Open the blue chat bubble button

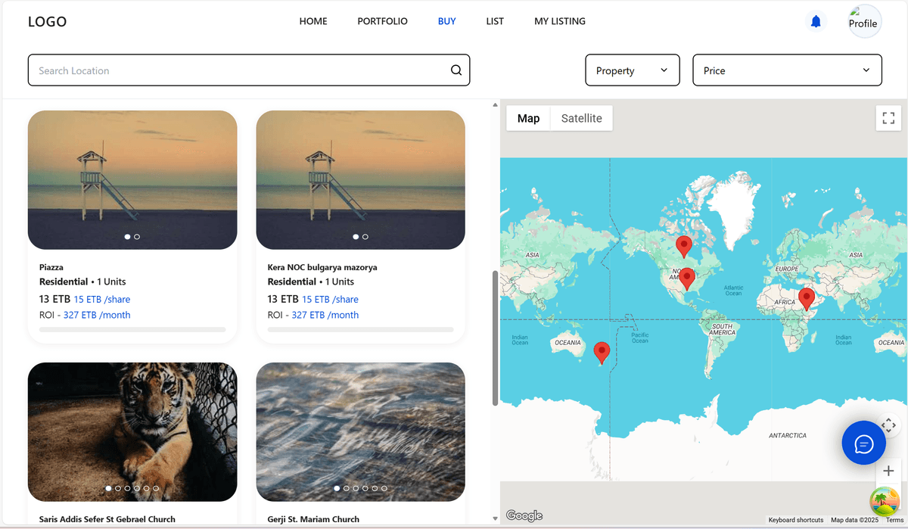pos(863,443)
